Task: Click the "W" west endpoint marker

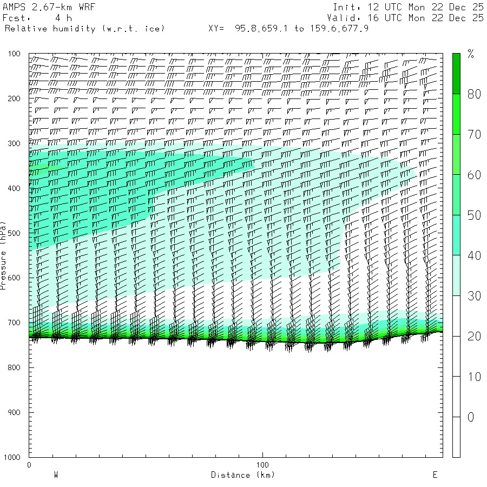Action: [56, 475]
